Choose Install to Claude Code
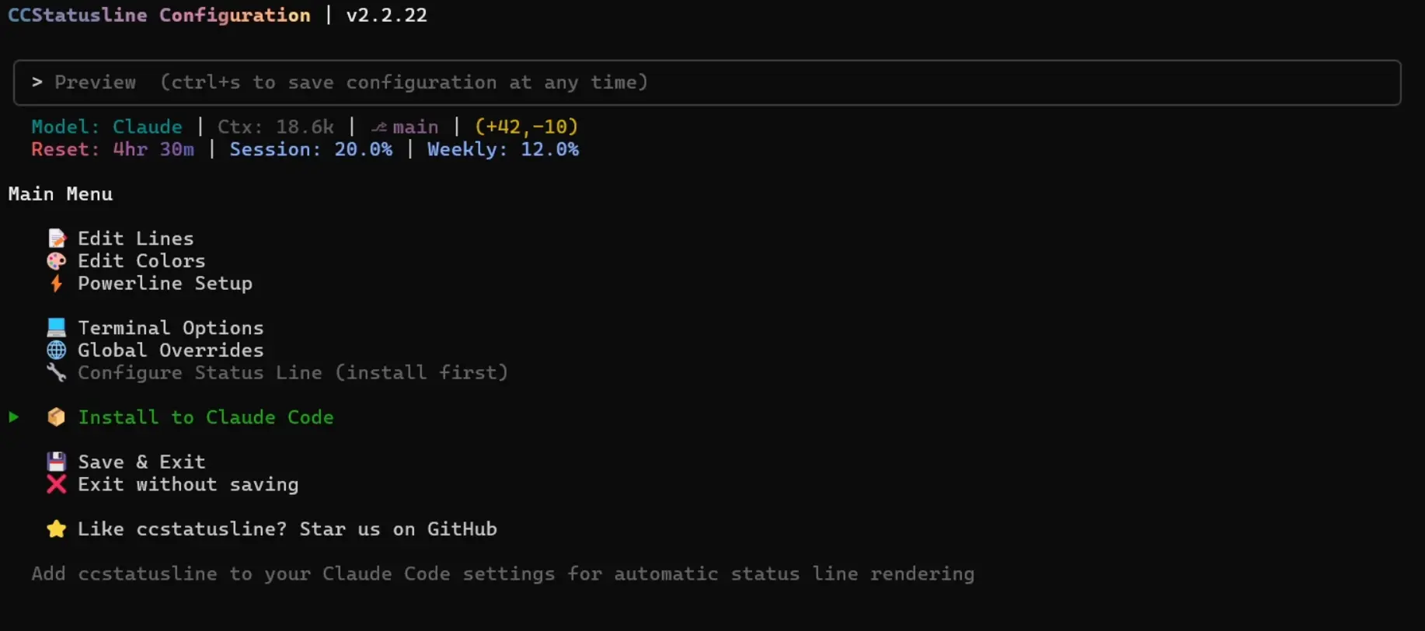 click(206, 417)
